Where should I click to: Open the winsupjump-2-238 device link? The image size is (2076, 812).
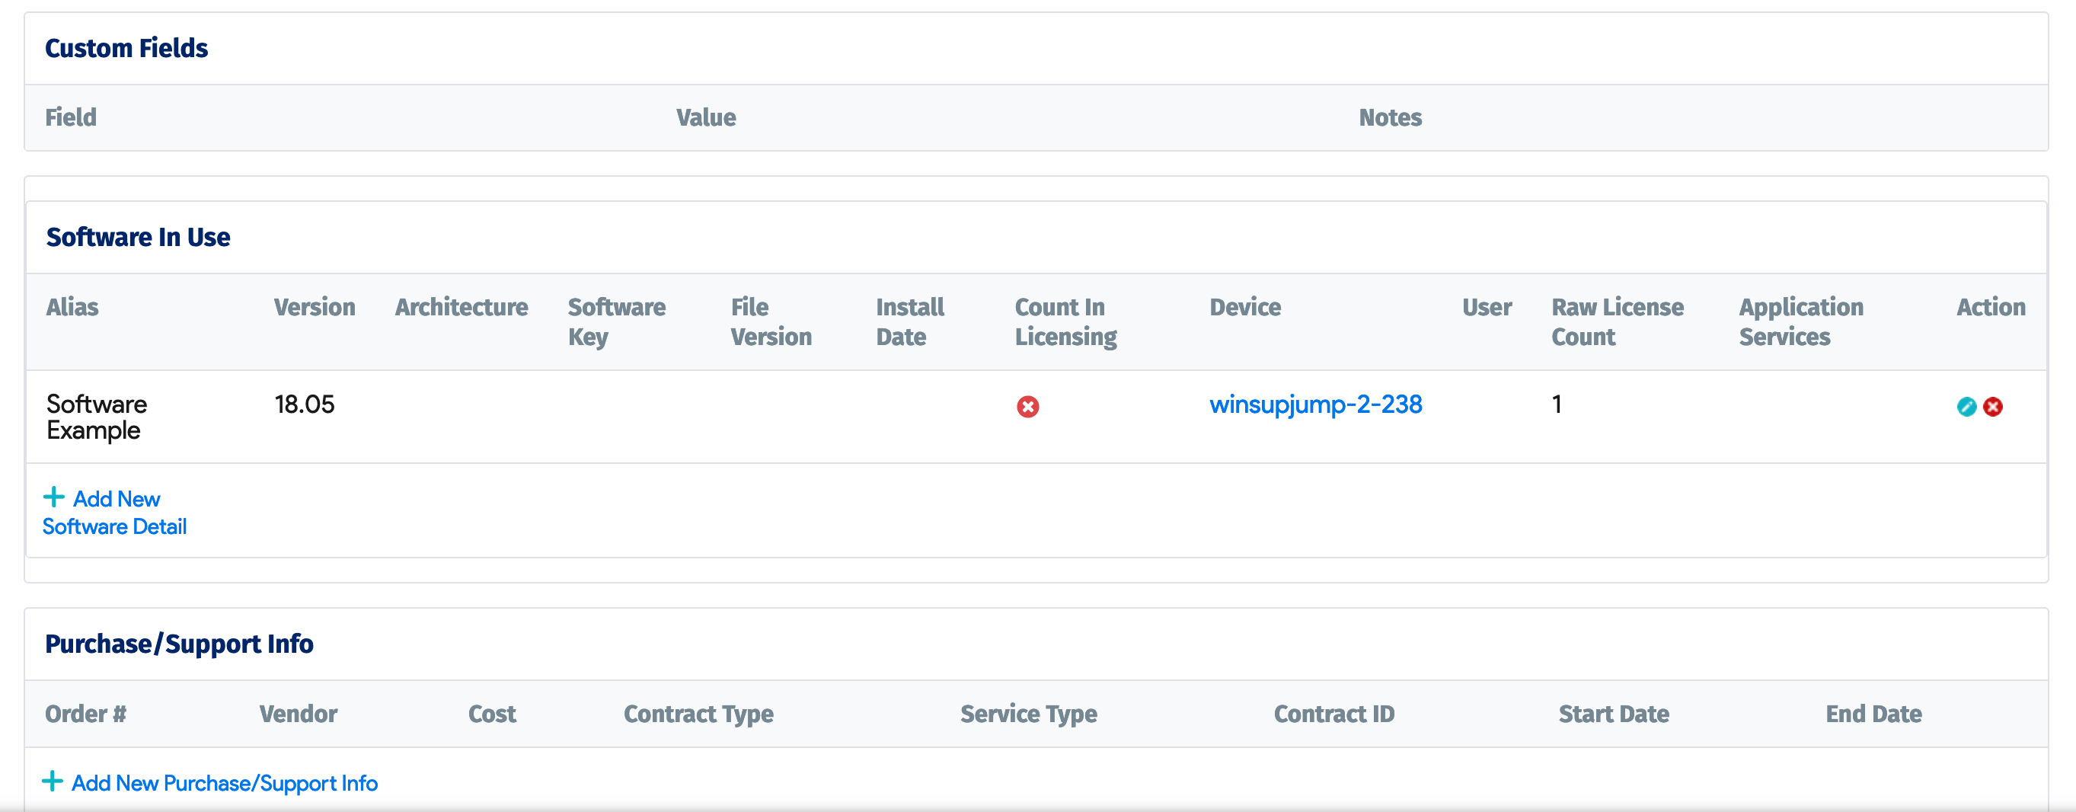click(1317, 405)
